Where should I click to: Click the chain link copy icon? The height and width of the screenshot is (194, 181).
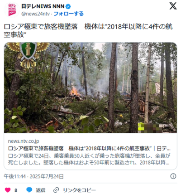click(x=56, y=190)
